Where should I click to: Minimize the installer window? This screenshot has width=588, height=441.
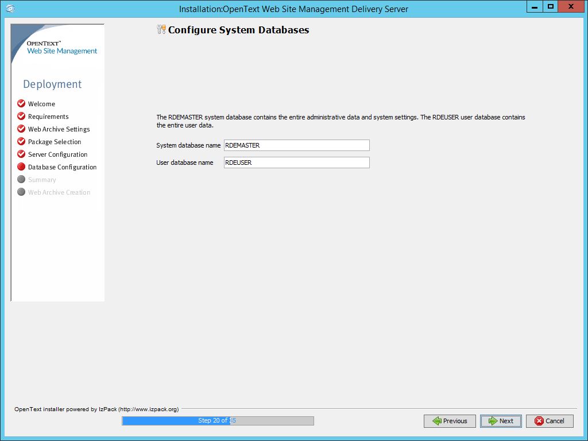(535, 6)
